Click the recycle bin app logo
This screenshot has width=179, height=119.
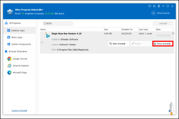click(x=10, y=12)
